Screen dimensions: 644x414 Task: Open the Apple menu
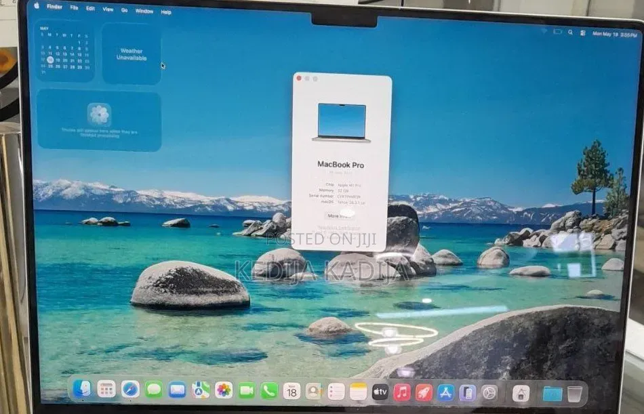pyautogui.click(x=37, y=5)
